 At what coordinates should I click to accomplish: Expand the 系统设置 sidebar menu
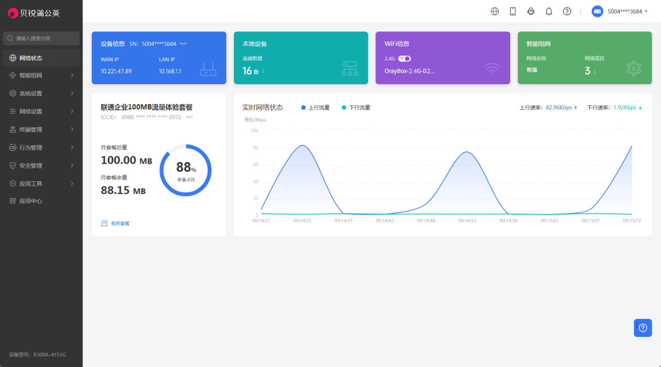click(41, 93)
